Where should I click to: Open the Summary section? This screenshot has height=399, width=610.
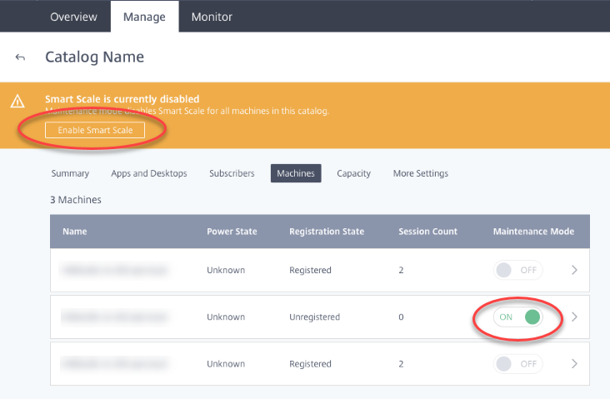click(70, 173)
